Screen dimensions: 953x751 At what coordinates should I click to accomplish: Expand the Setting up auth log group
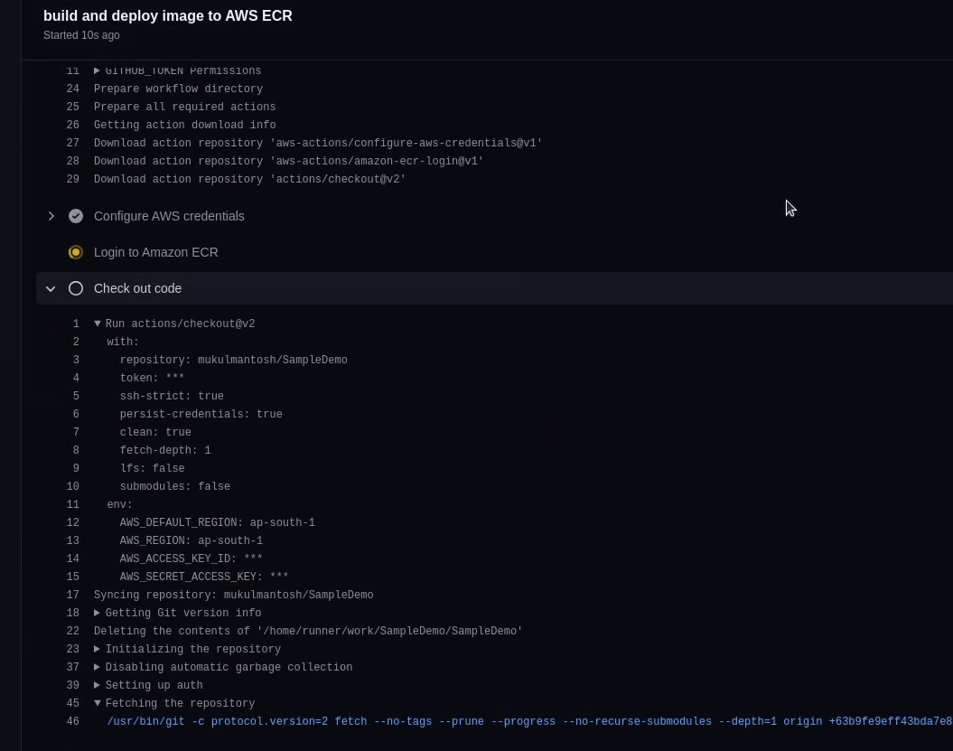pos(98,685)
